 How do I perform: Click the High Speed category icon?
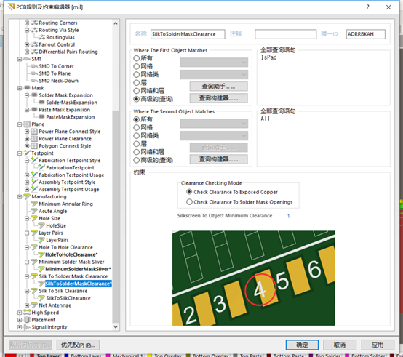tap(27, 313)
